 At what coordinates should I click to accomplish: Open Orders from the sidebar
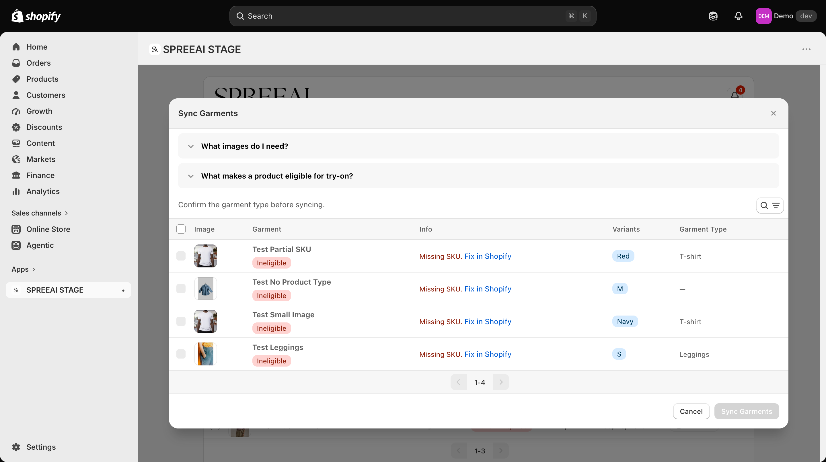click(x=38, y=63)
